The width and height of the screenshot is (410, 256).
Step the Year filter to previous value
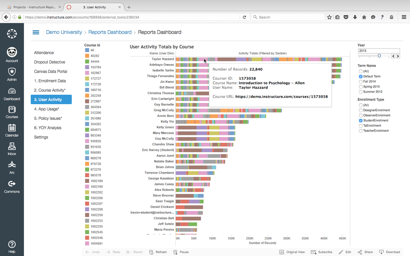[393, 56]
